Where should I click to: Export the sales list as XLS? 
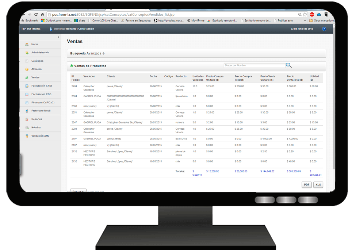tap(318, 185)
